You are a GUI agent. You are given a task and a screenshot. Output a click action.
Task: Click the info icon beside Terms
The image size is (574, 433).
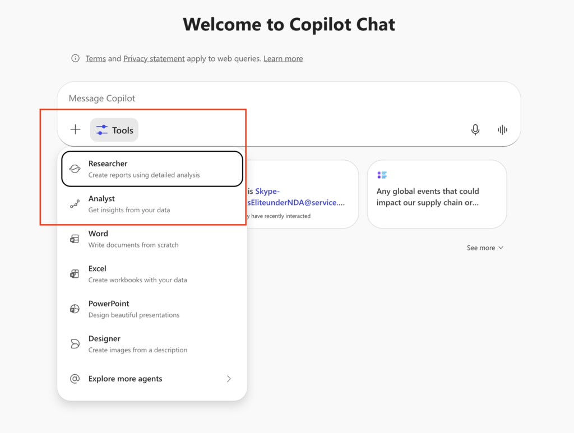point(75,58)
